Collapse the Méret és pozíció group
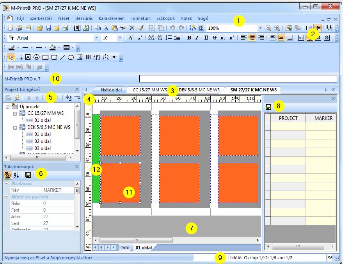Image resolution: width=343 pixels, height=264 pixels. pyautogui.click(x=7, y=197)
